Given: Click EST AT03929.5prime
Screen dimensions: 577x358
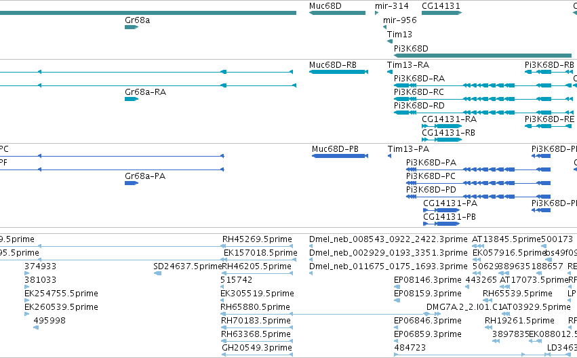Looking at the screenshot, I should coord(536,307).
